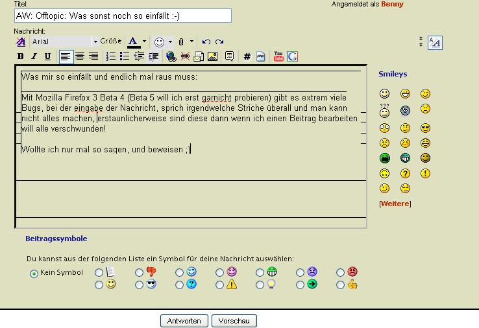Insert a hyperlink with the globe icon
The height and width of the screenshot is (328, 479).
click(x=171, y=57)
